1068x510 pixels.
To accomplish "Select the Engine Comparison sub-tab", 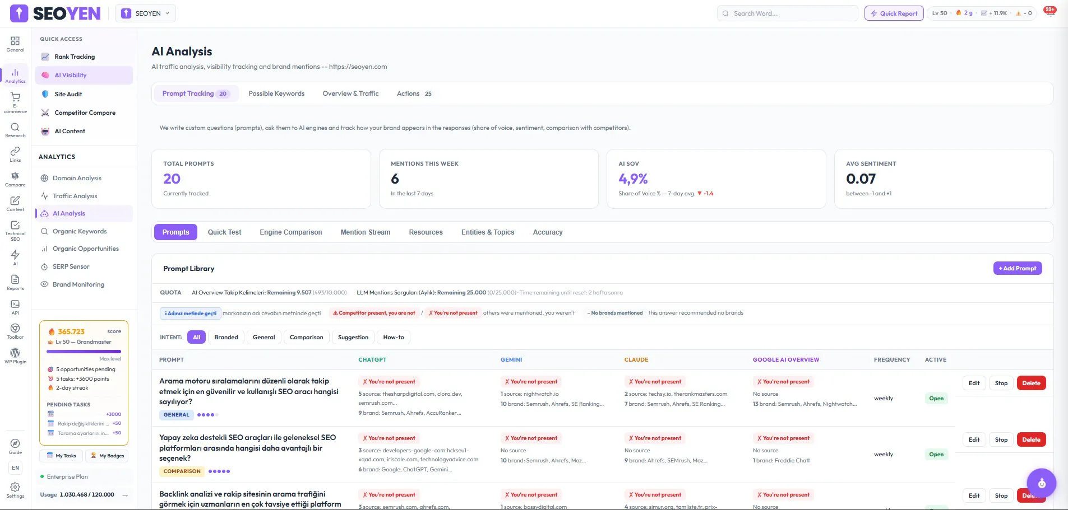I will (x=291, y=232).
